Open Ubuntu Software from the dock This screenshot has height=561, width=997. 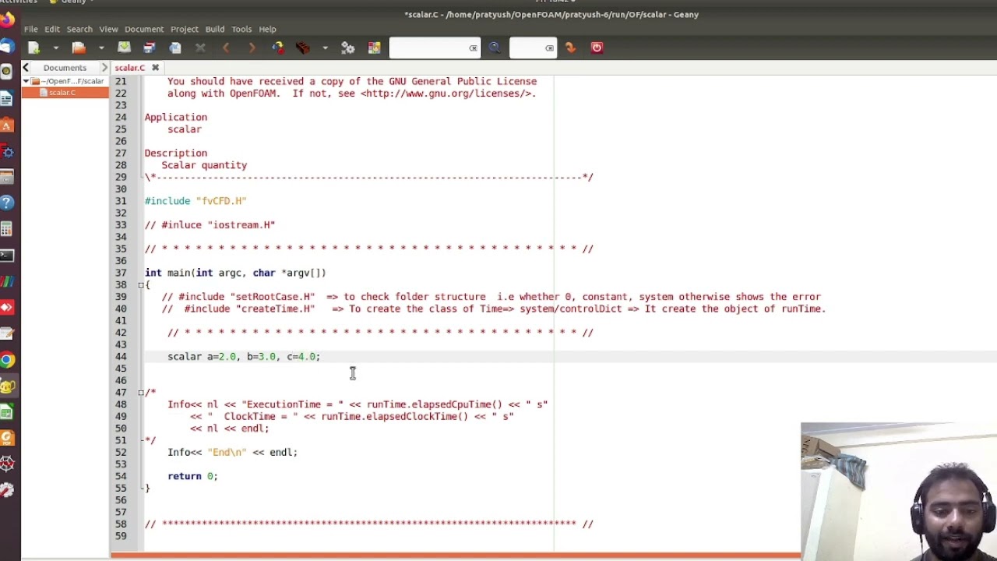tap(6, 125)
